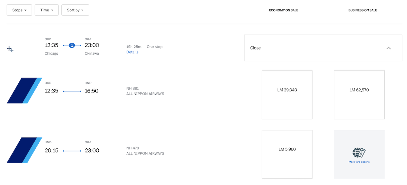The height and width of the screenshot is (185, 407).
Task: Click All Nippon Airways under NH 479
Action: 145,153
